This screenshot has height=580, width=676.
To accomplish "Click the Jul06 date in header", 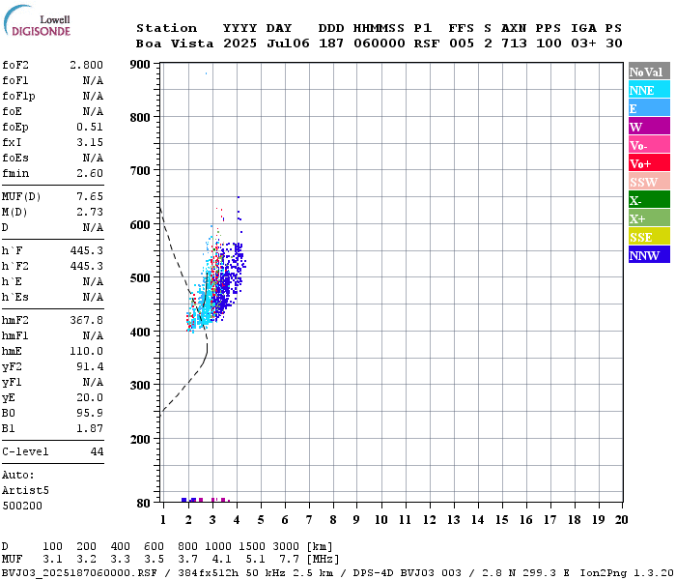I will coord(288,43).
